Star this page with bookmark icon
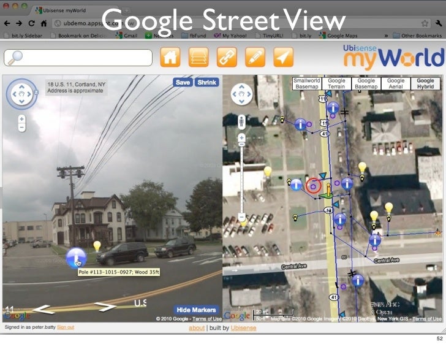Image resolution: width=446 pixels, height=344 pixels. pos(425,23)
